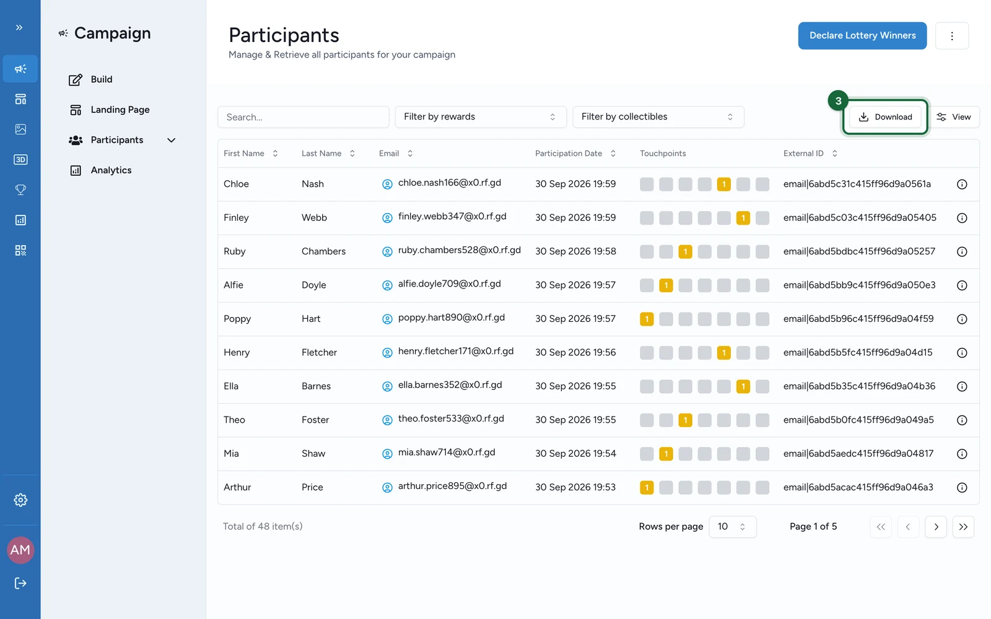
Task: Sort by Participation Date column
Action: pyautogui.click(x=575, y=154)
